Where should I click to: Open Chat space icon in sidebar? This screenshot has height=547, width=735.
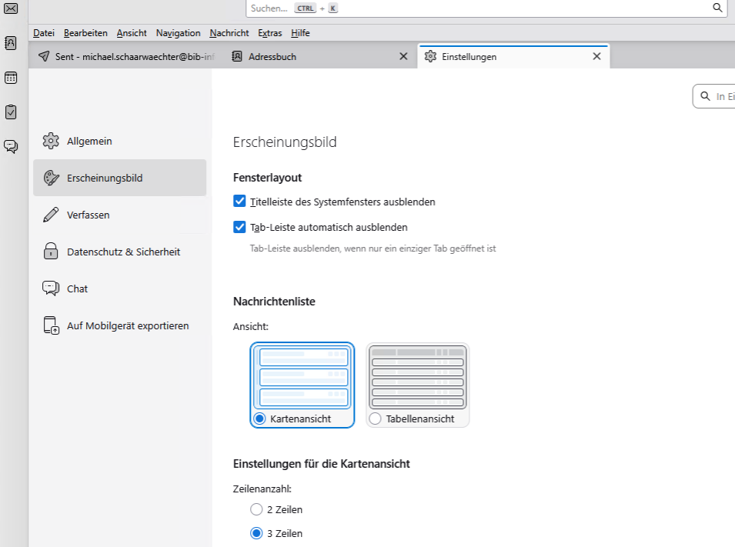tap(11, 146)
